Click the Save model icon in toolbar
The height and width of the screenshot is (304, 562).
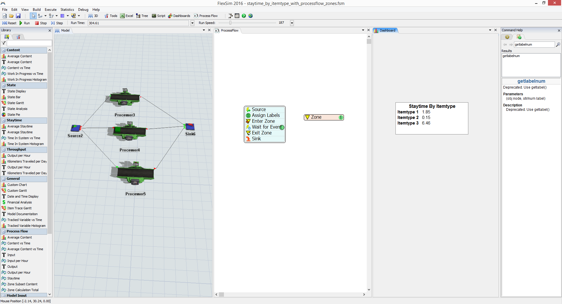18,16
